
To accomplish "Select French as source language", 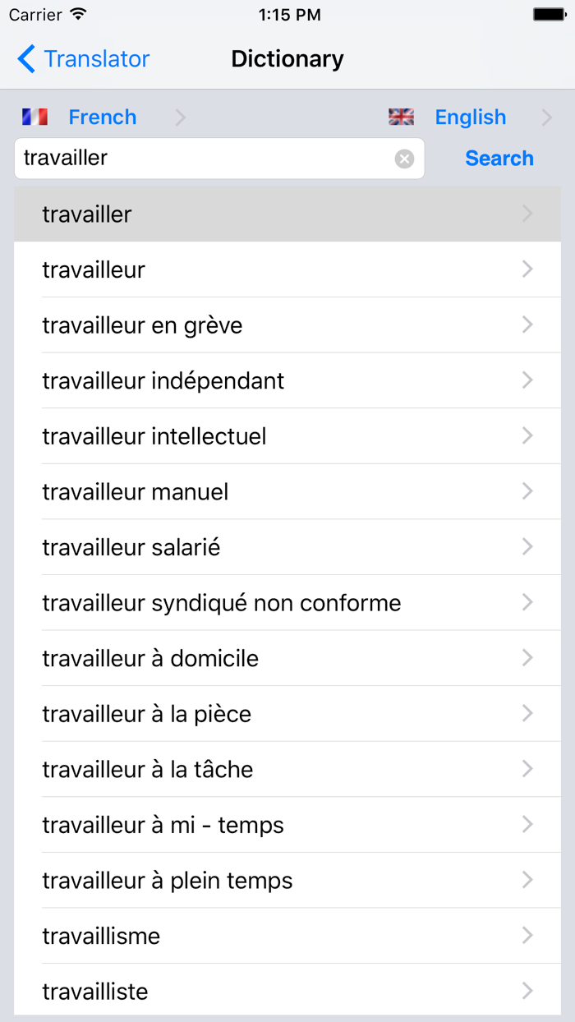I will pyautogui.click(x=102, y=117).
